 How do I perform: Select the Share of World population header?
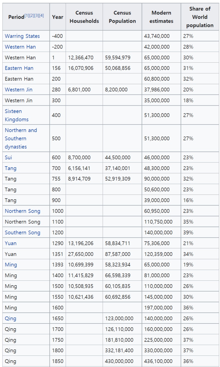tap(200, 17)
